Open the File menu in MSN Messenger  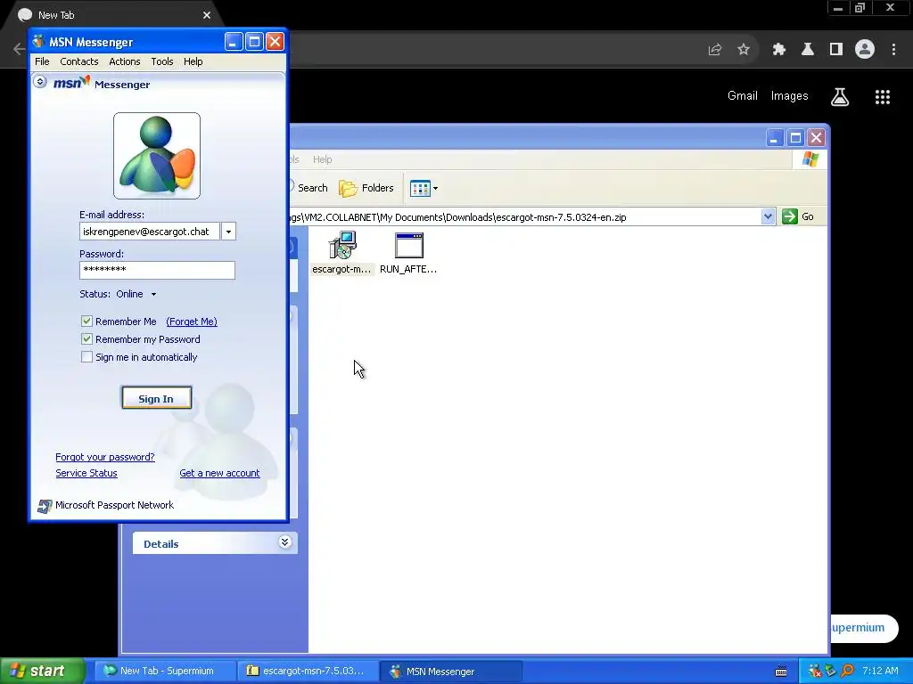[42, 61]
